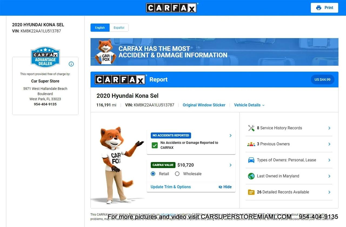Click the 2020 Hyundai Kona Sel report title
The image size is (346, 227).
pos(128,96)
